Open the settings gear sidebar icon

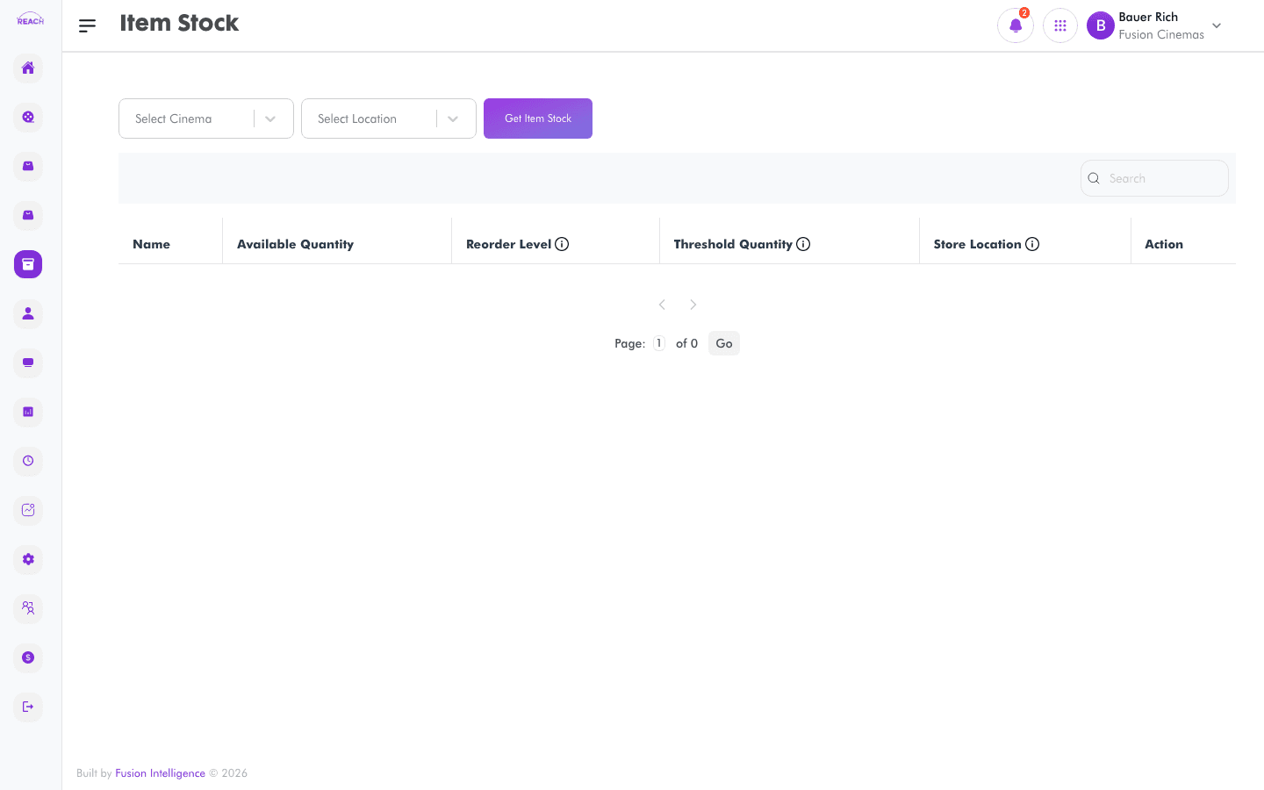tap(28, 559)
